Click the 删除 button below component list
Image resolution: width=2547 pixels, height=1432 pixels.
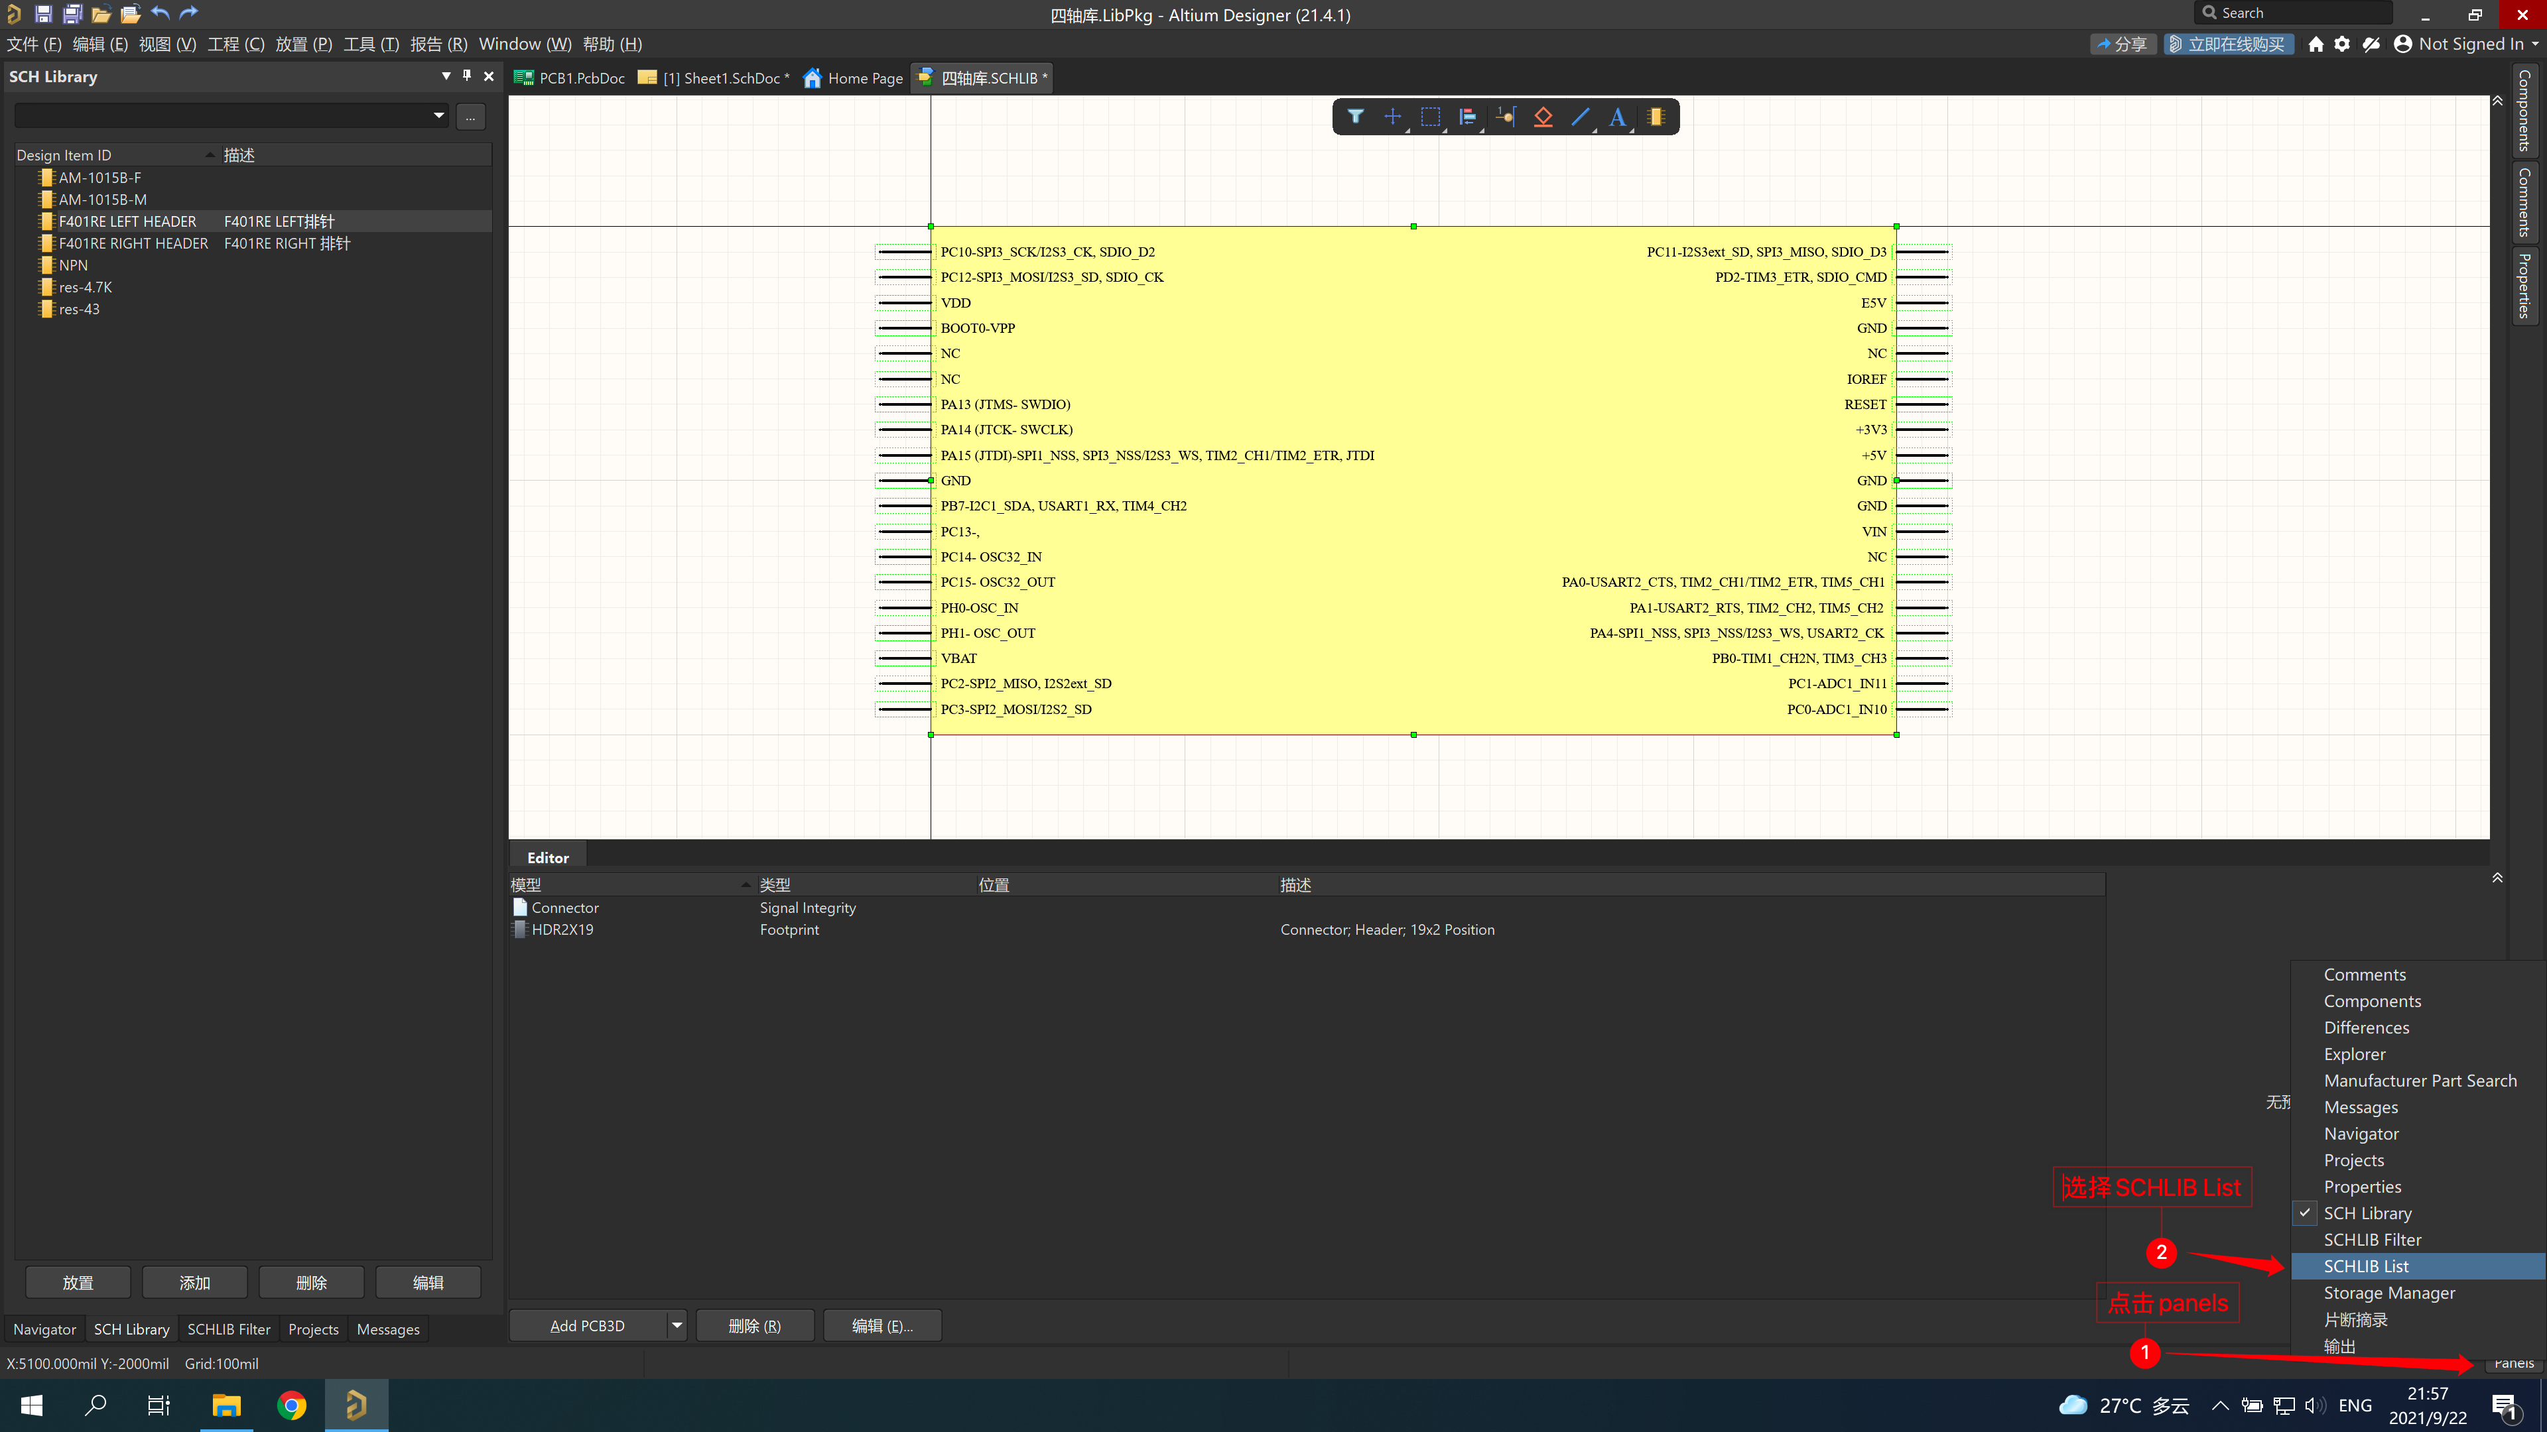pos(312,1283)
